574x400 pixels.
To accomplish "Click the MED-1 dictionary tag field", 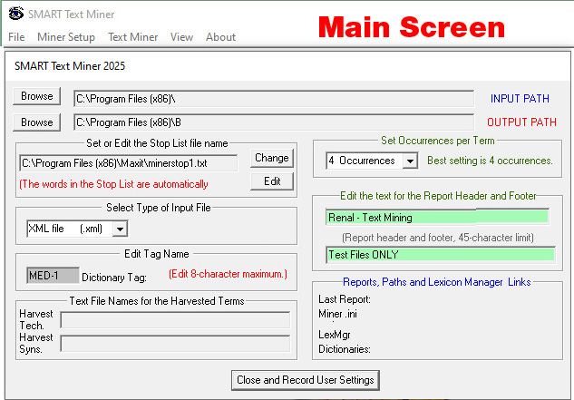I will point(53,275).
